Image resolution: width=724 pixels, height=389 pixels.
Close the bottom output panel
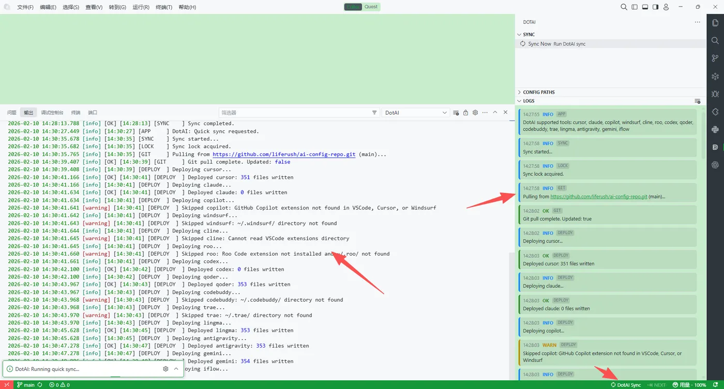tap(505, 112)
